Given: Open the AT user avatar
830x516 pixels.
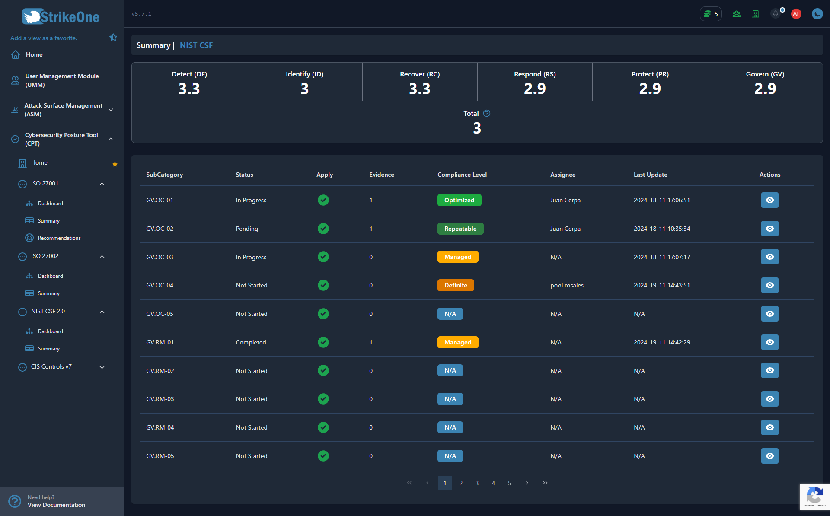Looking at the screenshot, I should 796,14.
